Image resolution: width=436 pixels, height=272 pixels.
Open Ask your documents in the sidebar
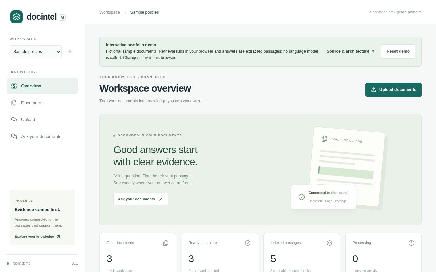(42, 136)
